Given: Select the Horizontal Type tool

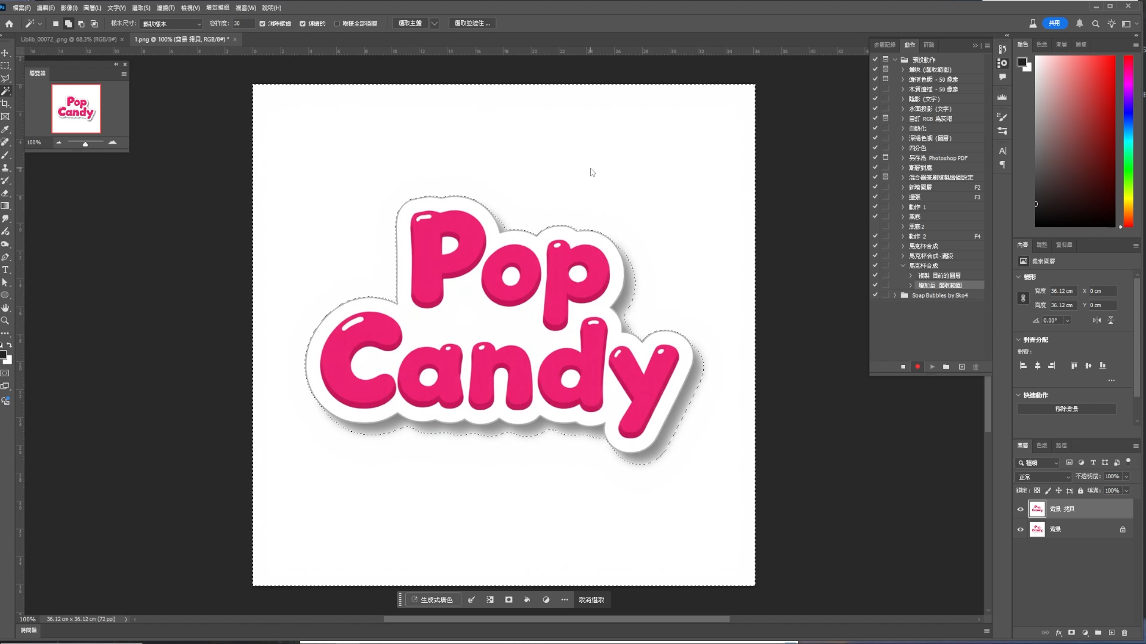Looking at the screenshot, I should (x=5, y=270).
